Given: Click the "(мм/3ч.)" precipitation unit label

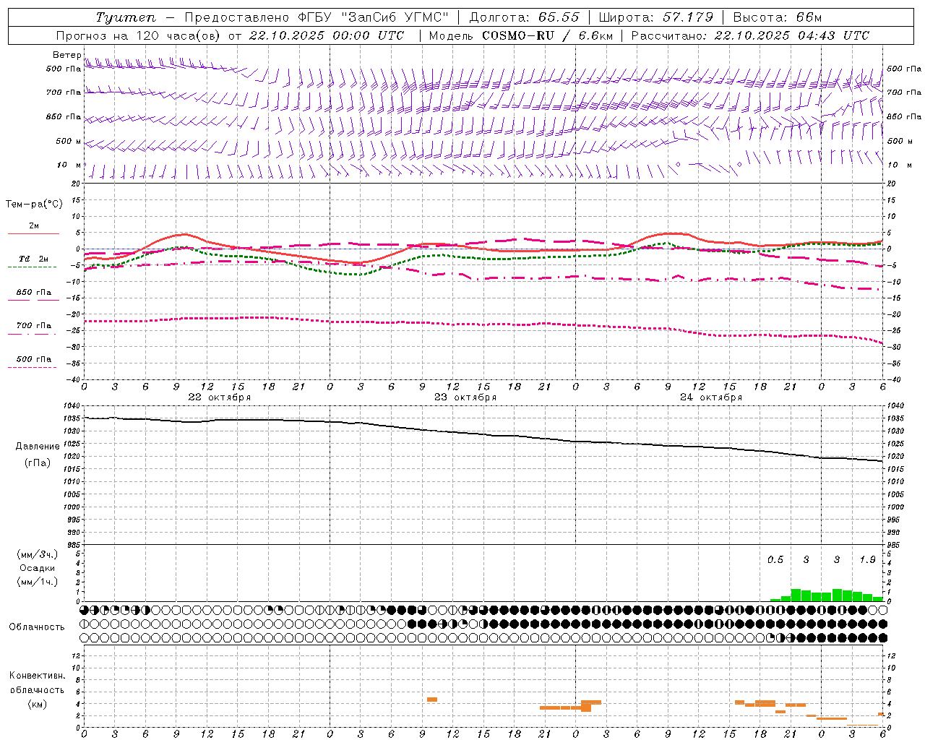Looking at the screenshot, I should click(38, 554).
